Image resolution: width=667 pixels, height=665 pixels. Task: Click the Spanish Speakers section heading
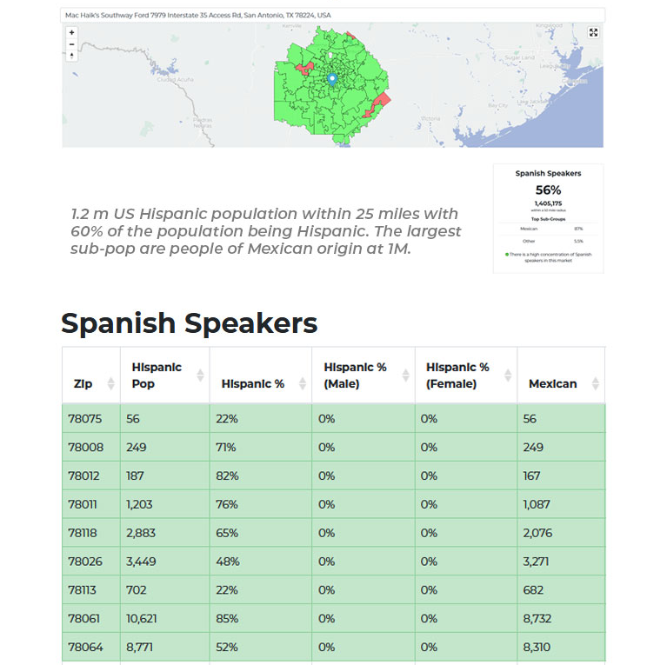[189, 323]
